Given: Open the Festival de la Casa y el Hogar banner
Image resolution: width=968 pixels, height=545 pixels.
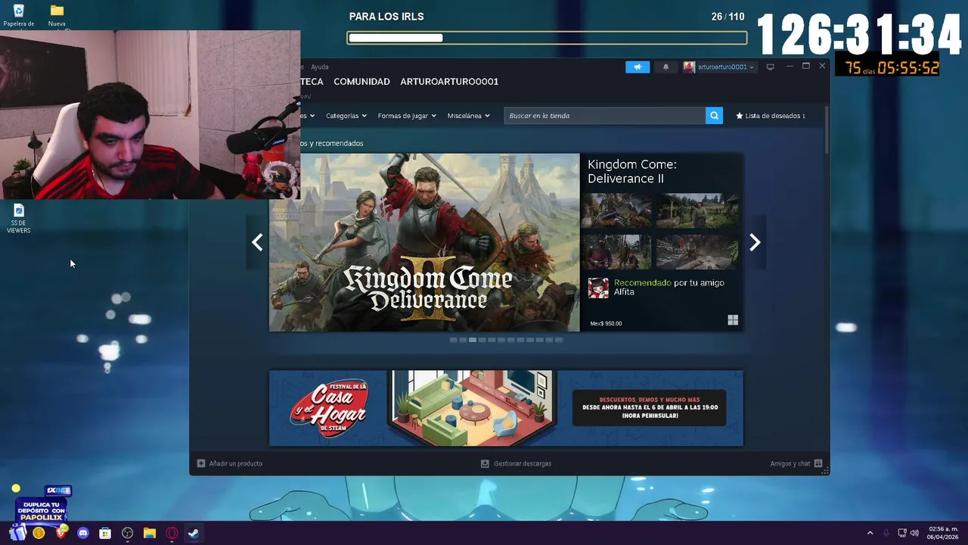Looking at the screenshot, I should point(506,408).
